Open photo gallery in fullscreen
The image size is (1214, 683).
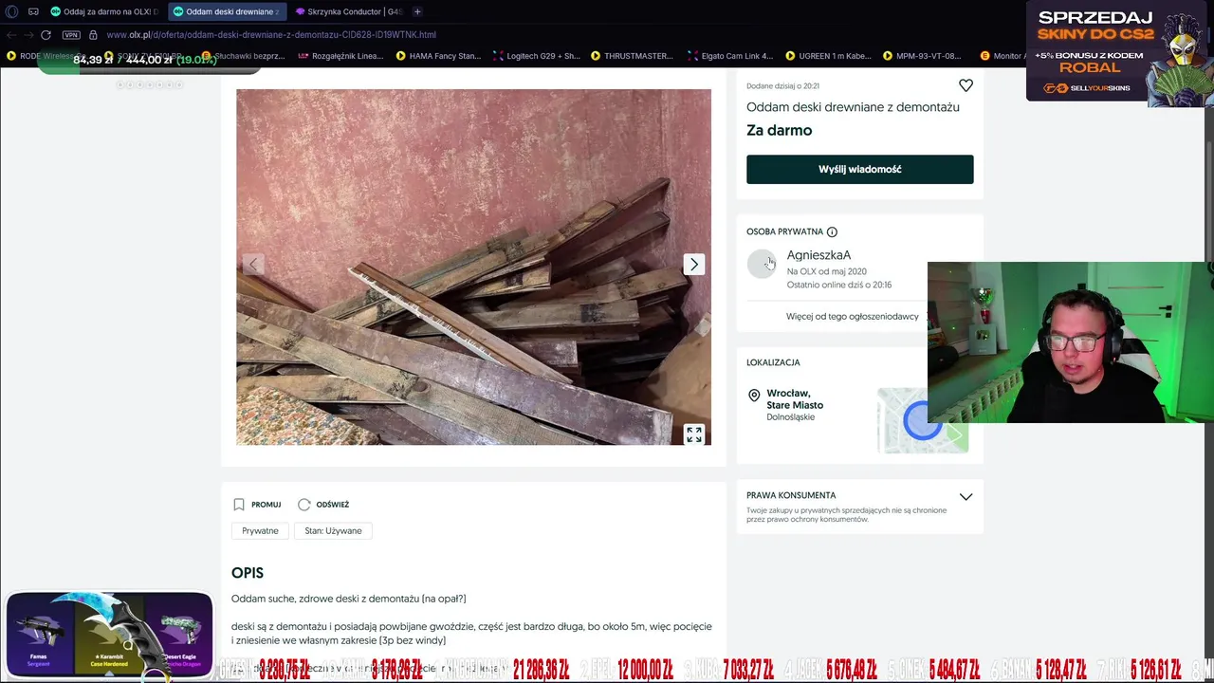coord(694,434)
